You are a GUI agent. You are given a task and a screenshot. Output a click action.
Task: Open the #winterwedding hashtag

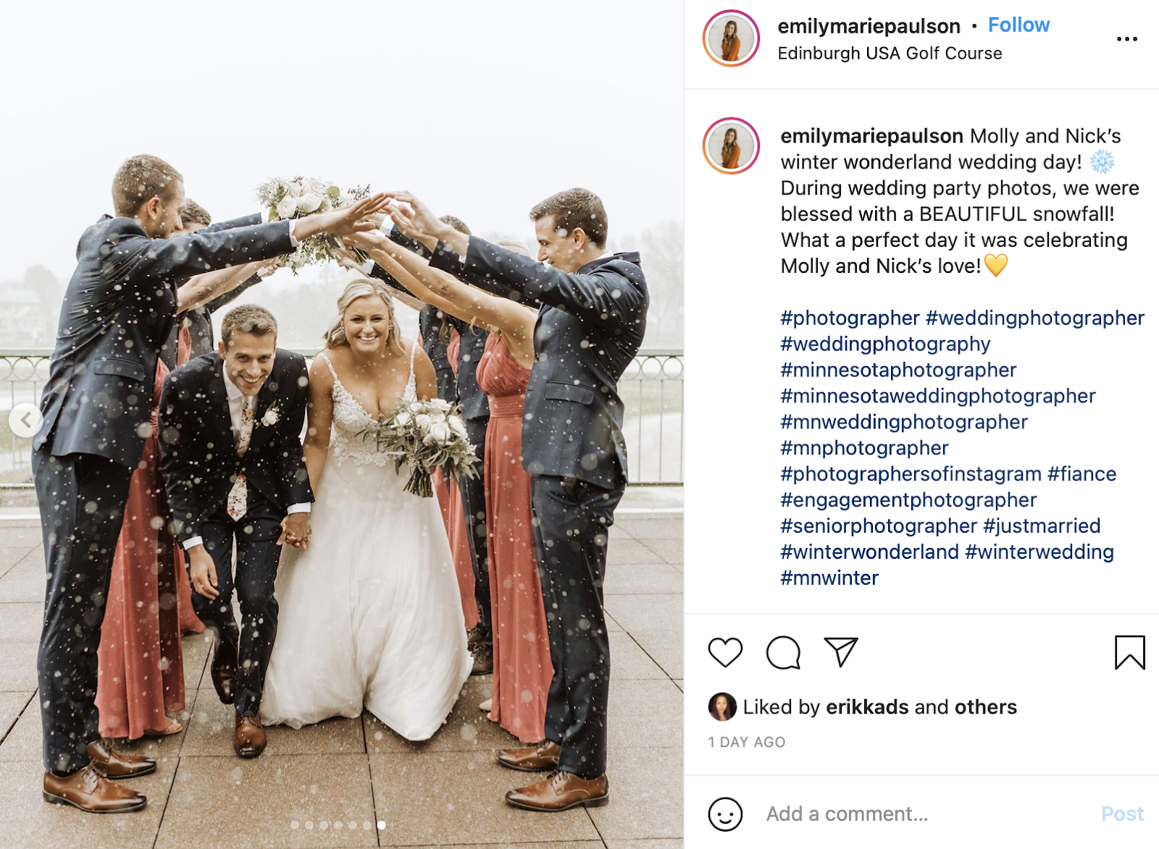tap(1039, 552)
